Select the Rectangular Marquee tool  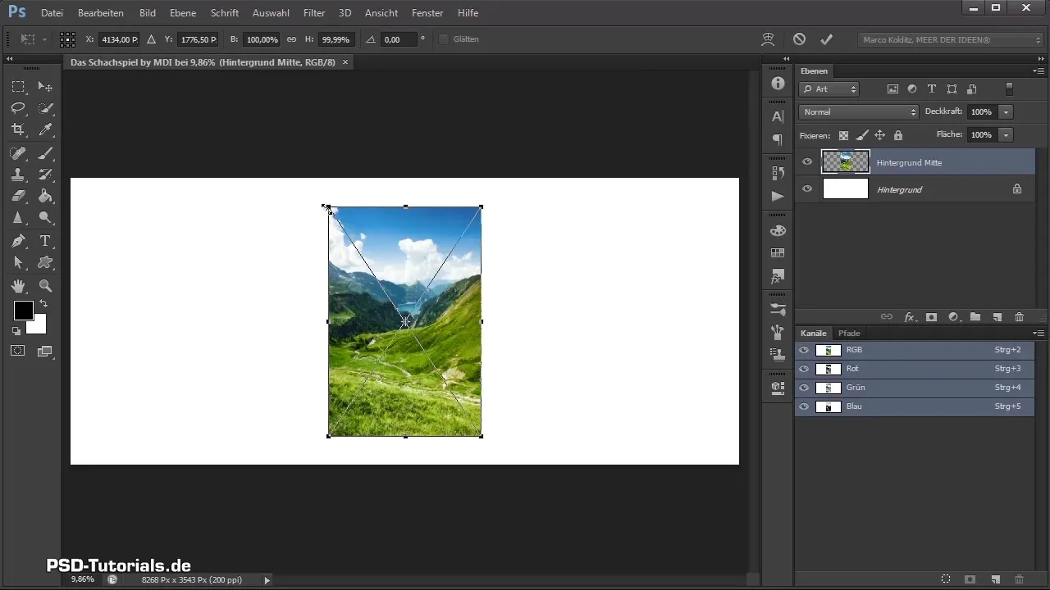click(x=18, y=87)
